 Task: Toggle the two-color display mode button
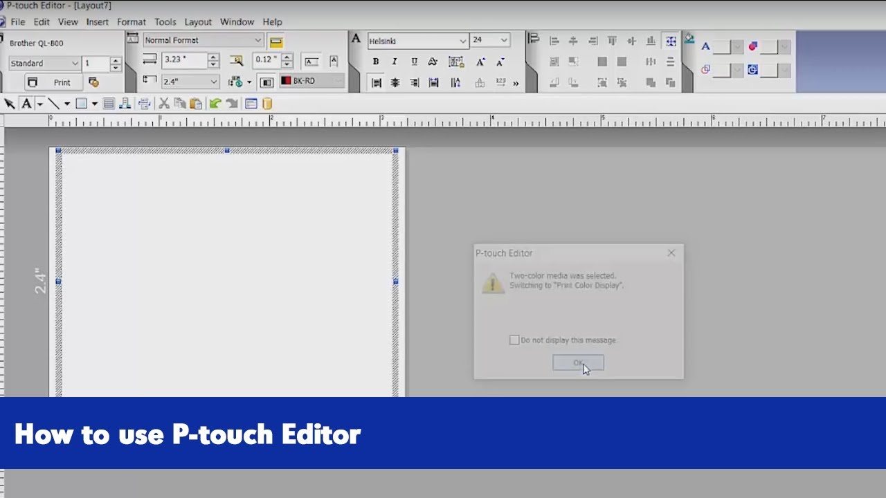(x=266, y=82)
